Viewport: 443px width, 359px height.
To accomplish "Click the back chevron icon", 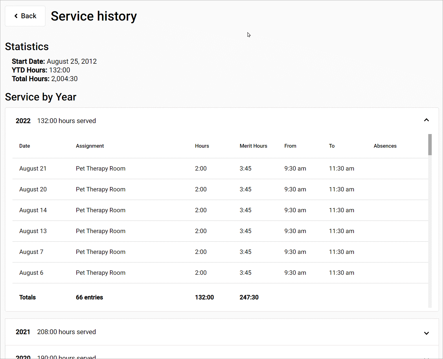I will pyautogui.click(x=16, y=16).
